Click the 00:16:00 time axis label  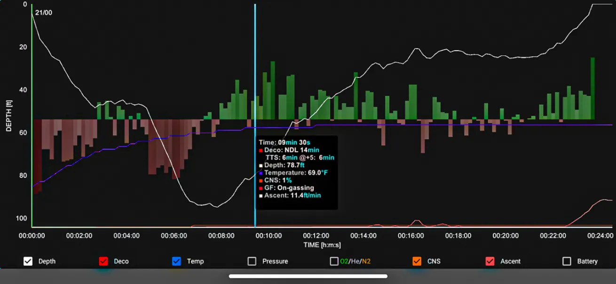(x=411, y=236)
